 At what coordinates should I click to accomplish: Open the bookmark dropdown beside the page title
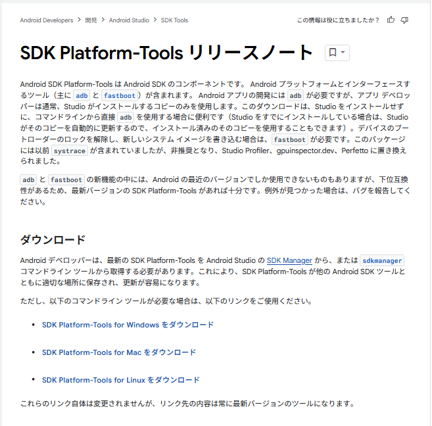pyautogui.click(x=337, y=53)
